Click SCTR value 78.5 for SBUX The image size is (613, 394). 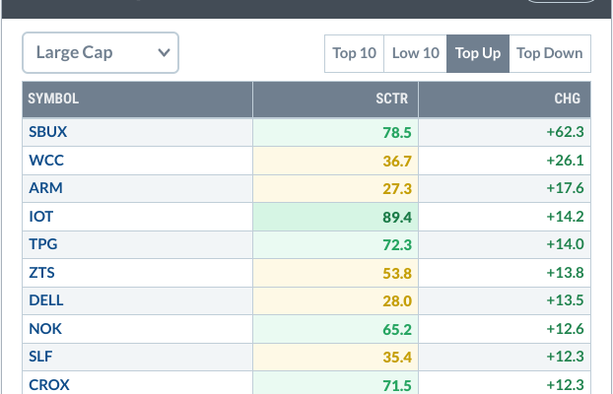coord(397,133)
